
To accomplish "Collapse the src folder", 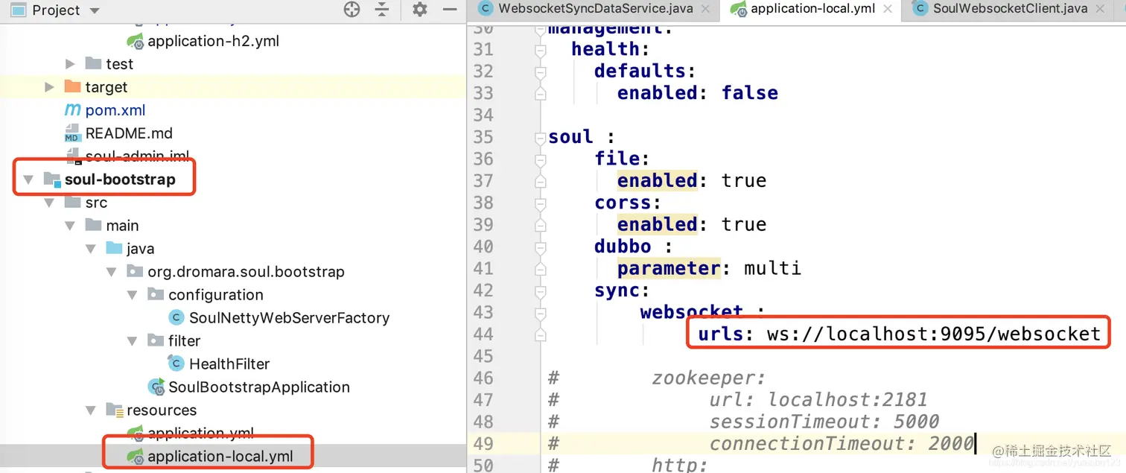I will click(x=50, y=203).
